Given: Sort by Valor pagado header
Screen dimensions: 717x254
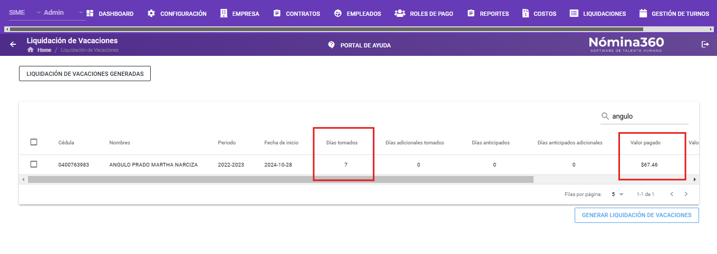Looking at the screenshot, I should [x=645, y=143].
